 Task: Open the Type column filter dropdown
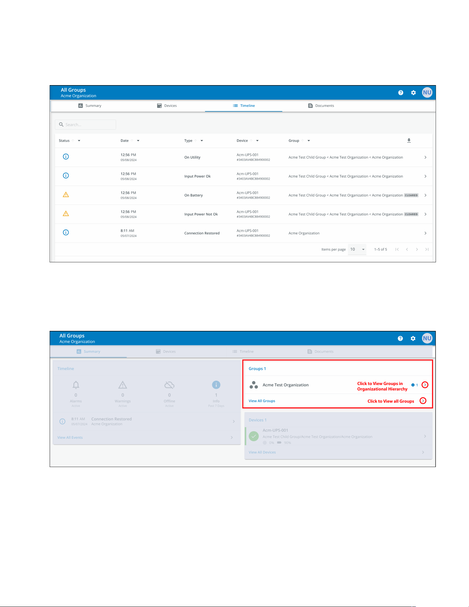tap(202, 141)
